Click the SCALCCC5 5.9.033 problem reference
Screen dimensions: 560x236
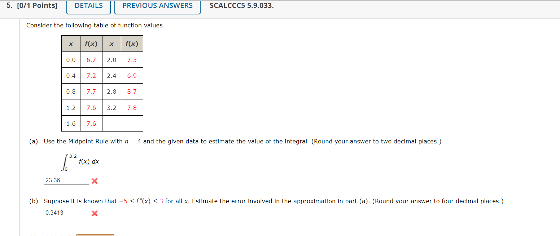(x=241, y=5)
